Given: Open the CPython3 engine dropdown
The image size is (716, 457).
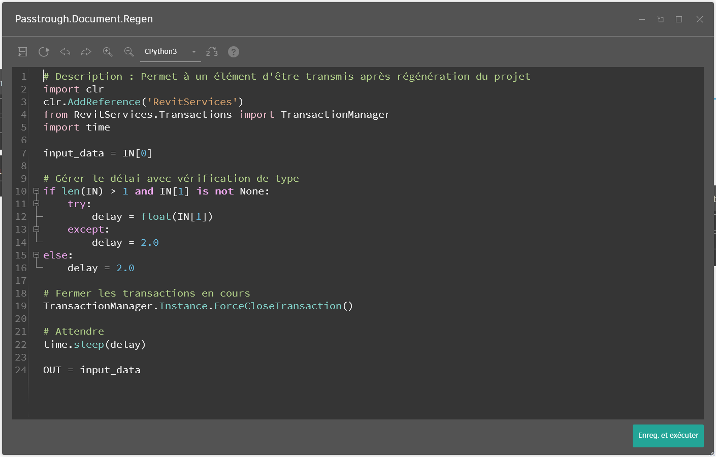Looking at the screenshot, I should (x=170, y=52).
